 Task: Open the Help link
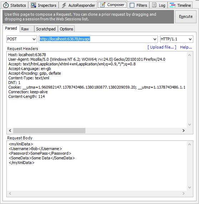tap(186, 47)
